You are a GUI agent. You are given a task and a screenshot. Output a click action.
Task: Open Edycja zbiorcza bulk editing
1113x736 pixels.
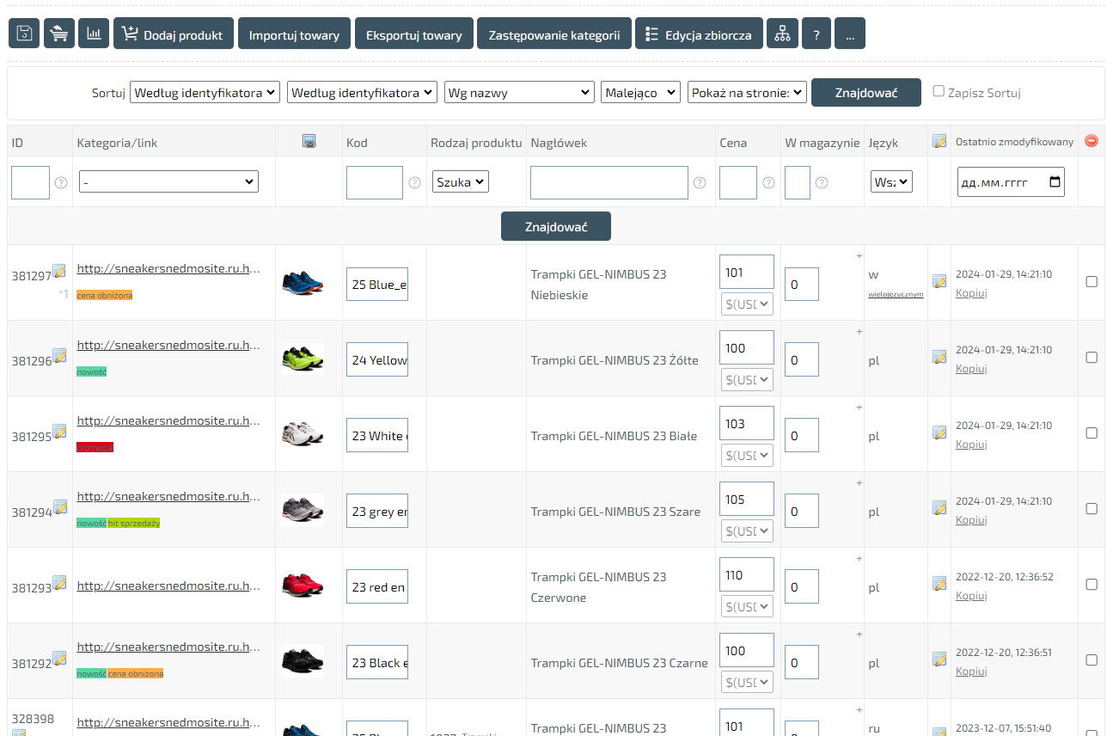pos(698,35)
